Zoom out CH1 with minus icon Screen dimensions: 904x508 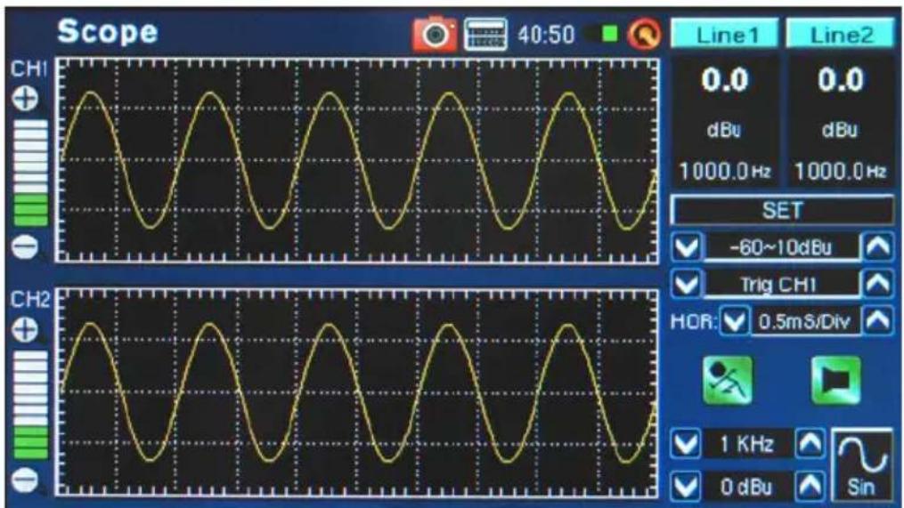coord(25,247)
